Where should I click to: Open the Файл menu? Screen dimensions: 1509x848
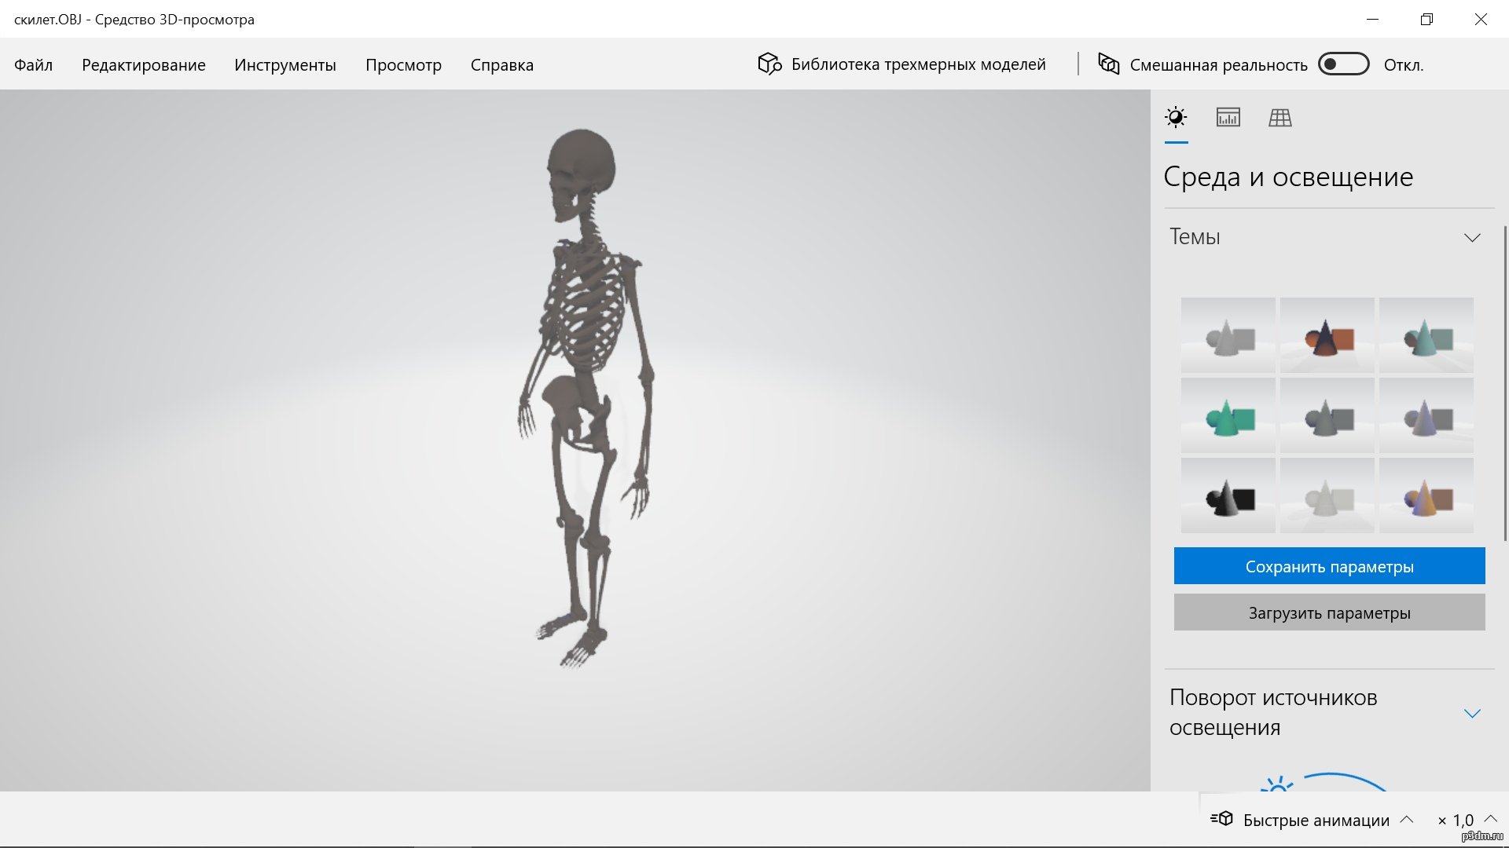33,65
